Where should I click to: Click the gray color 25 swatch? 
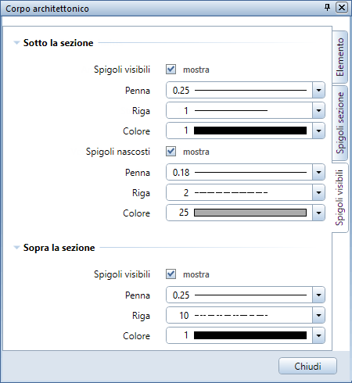pyautogui.click(x=250, y=213)
